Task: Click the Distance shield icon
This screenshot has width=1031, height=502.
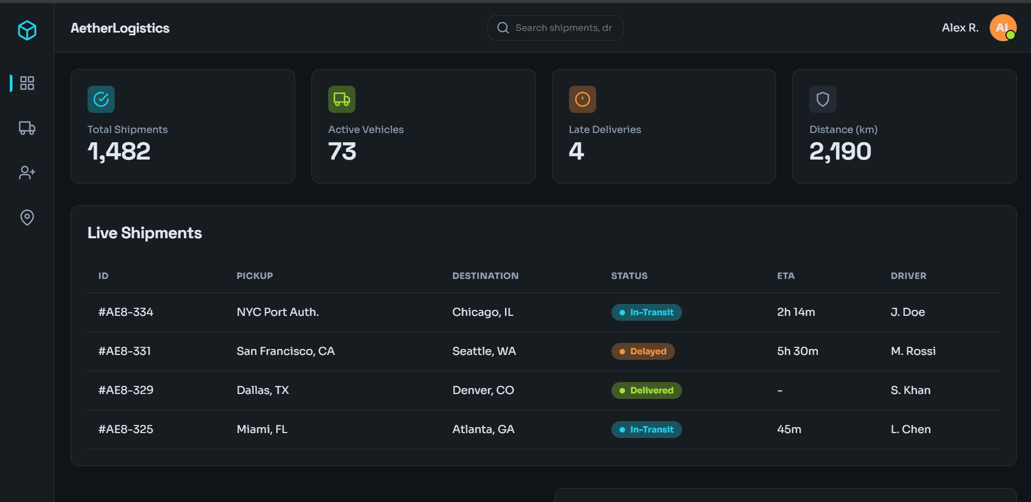Action: click(x=823, y=99)
